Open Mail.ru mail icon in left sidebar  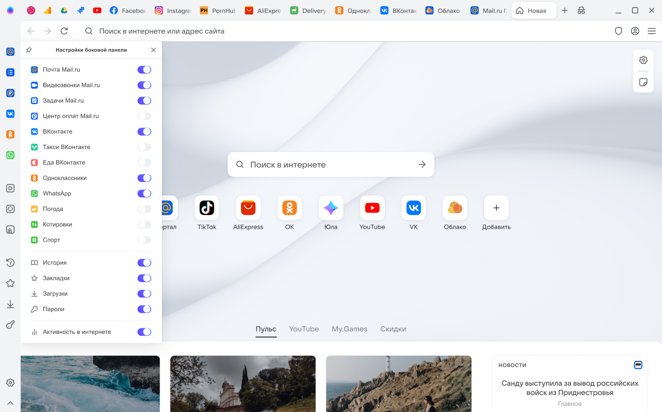click(10, 52)
